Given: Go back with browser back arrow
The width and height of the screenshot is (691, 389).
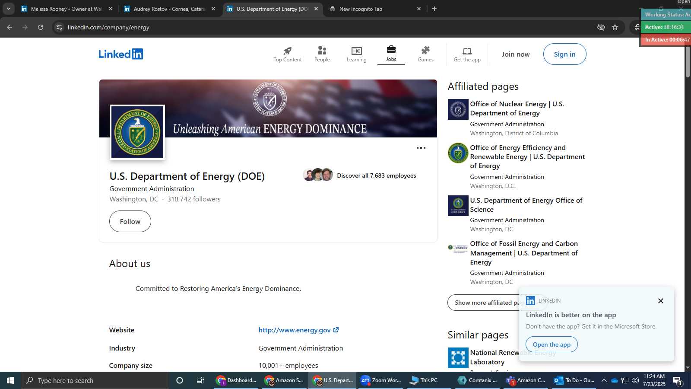Looking at the screenshot, I should click(x=10, y=27).
